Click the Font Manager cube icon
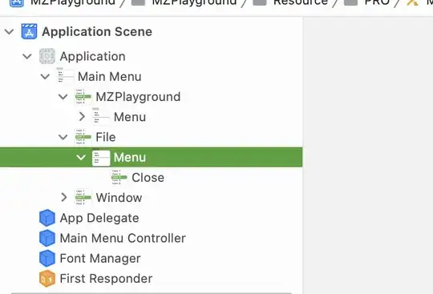The height and width of the screenshot is (294, 433). [47, 258]
